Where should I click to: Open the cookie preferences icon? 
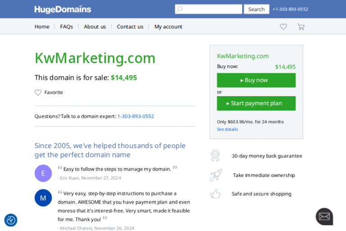coord(11,220)
